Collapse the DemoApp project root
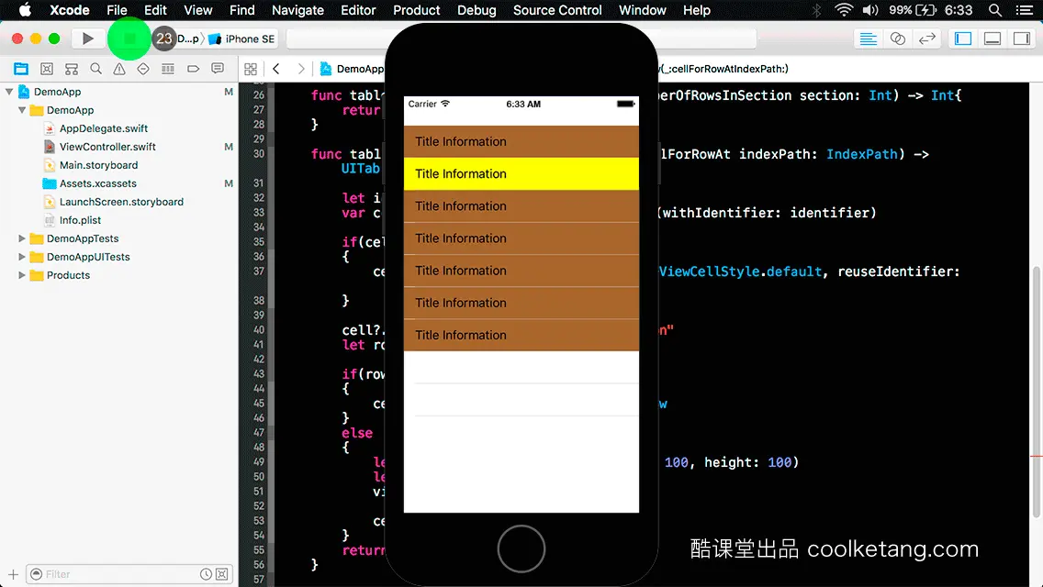 (9, 92)
